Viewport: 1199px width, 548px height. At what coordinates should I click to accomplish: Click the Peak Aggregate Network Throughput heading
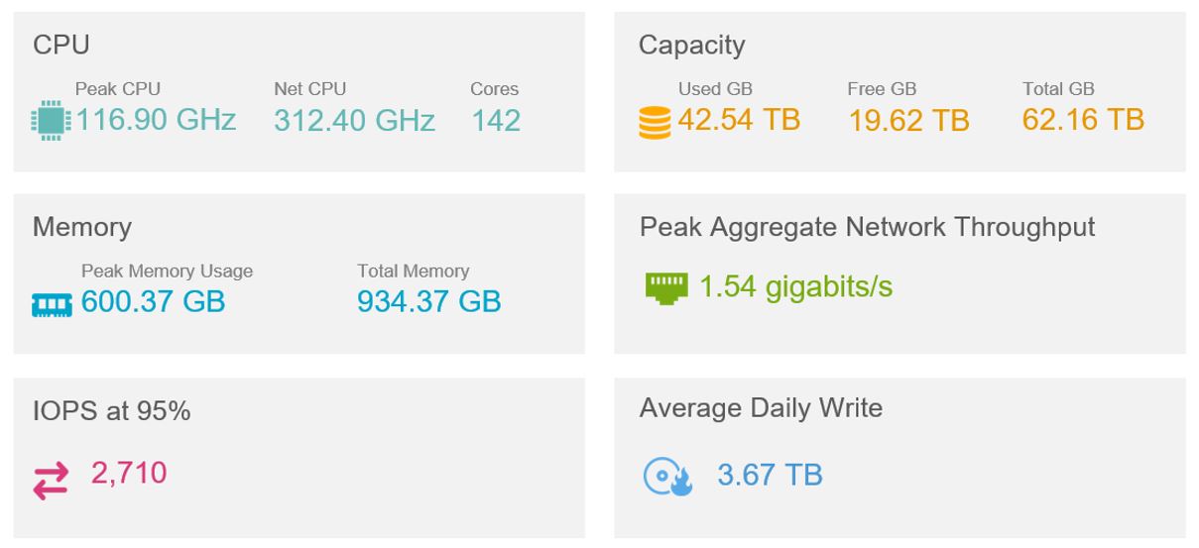[x=868, y=227]
